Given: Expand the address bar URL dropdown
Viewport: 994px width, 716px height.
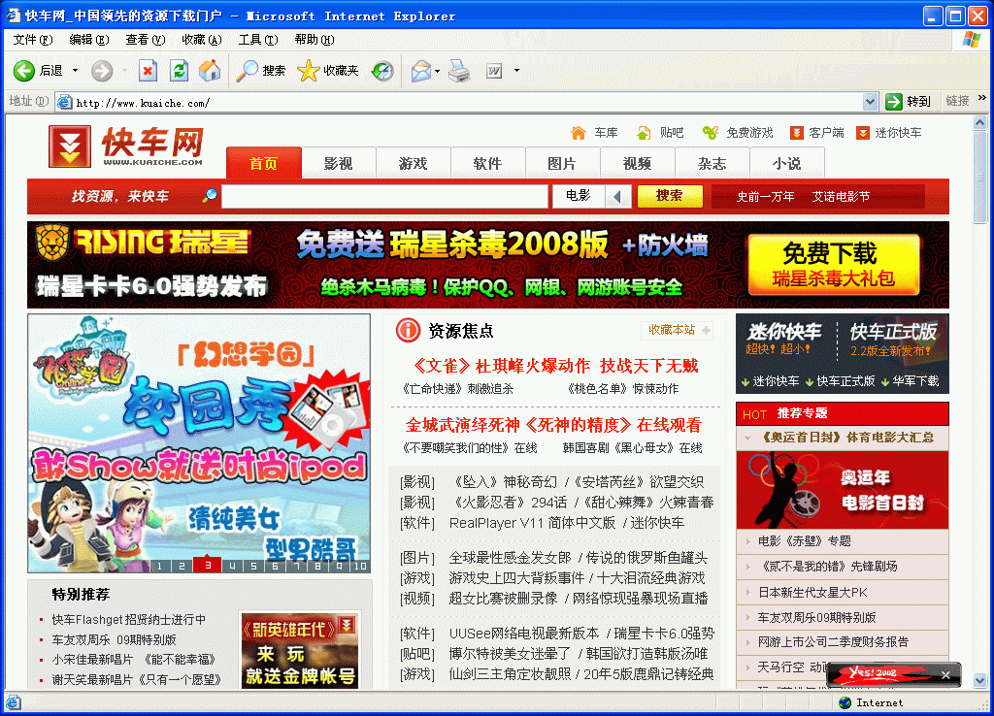Looking at the screenshot, I should [871, 101].
